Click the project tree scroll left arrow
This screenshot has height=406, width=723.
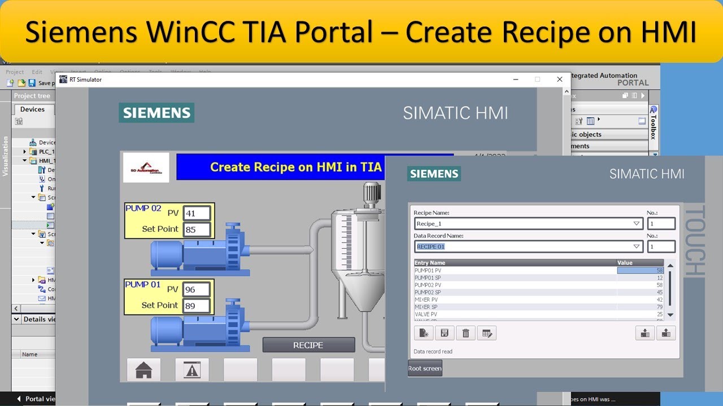[16, 308]
